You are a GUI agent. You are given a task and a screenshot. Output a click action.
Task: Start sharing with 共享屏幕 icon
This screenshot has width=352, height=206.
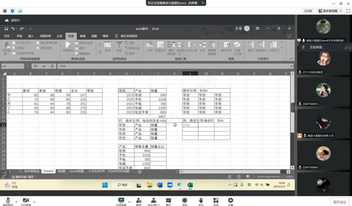click(121, 200)
